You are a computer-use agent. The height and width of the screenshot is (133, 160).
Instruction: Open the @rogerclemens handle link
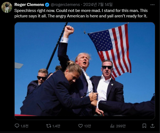(65, 5)
